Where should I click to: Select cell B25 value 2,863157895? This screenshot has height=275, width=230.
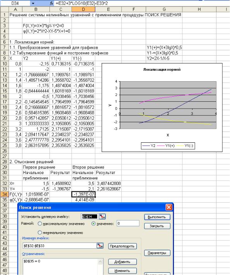coord(36,145)
